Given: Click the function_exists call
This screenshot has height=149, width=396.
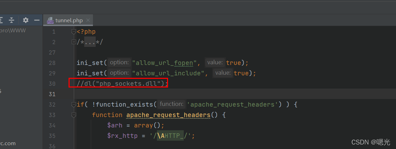Looking at the screenshot, I should [x=124, y=105].
